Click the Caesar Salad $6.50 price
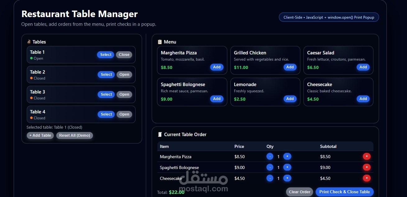 (x=313, y=67)
